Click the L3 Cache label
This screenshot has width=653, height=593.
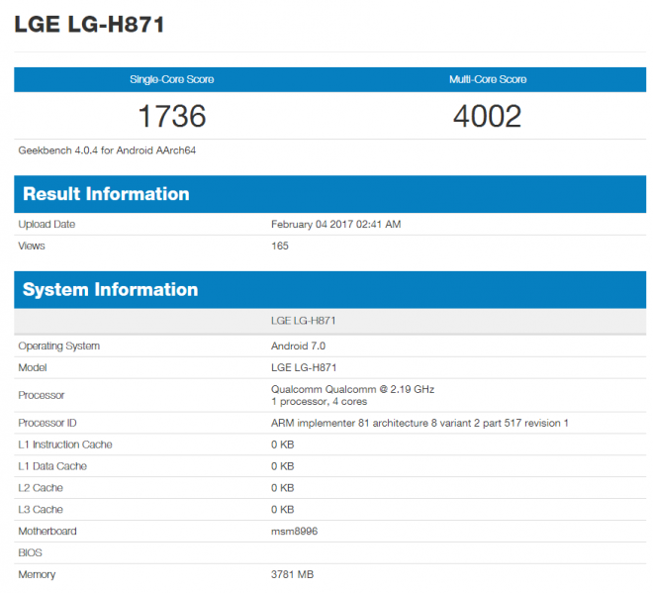41,510
